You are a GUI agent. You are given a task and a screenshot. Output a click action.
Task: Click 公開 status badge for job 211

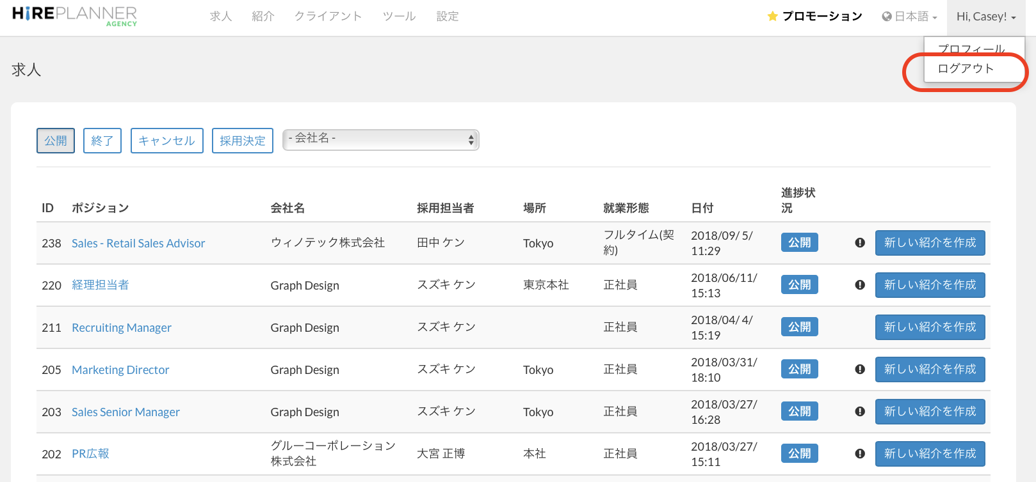(799, 327)
